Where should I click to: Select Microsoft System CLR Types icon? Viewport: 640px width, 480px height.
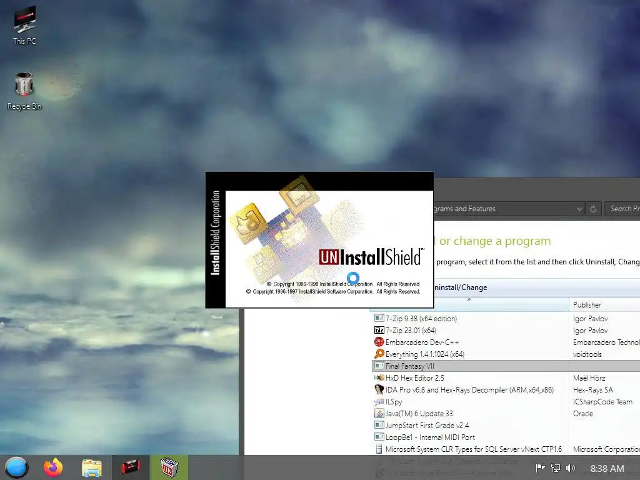pos(379,449)
